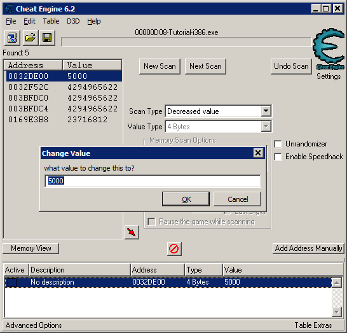Open the D3D menu
347x333 pixels.
coord(73,21)
